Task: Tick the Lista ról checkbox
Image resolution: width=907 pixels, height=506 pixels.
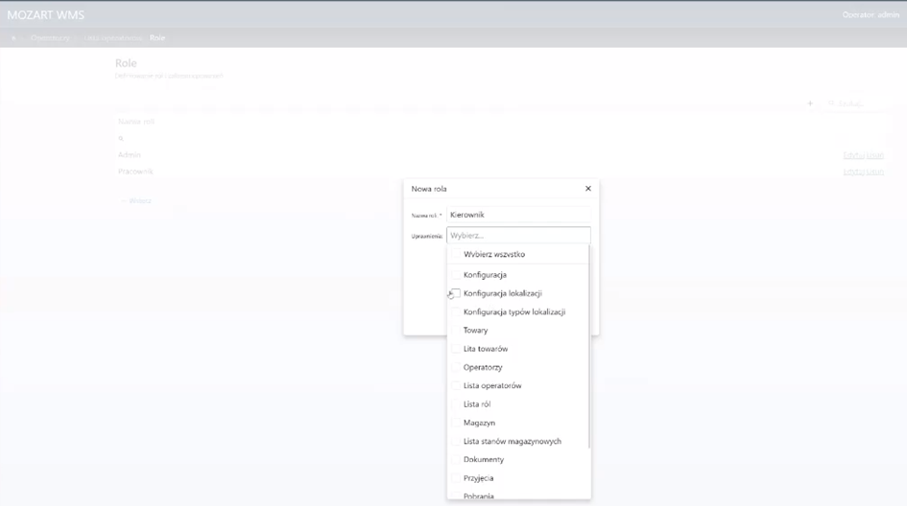Action: tap(456, 404)
